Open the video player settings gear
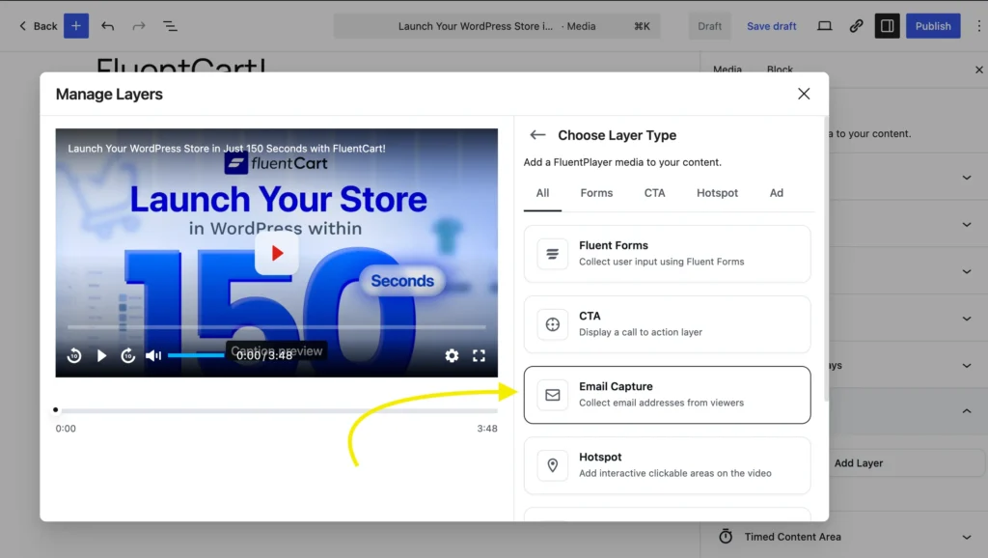The image size is (988, 558). pyautogui.click(x=452, y=355)
